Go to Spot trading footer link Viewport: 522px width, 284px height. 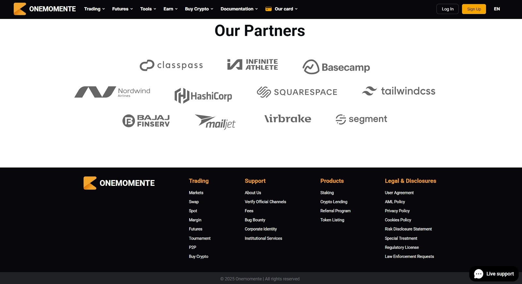193,211
